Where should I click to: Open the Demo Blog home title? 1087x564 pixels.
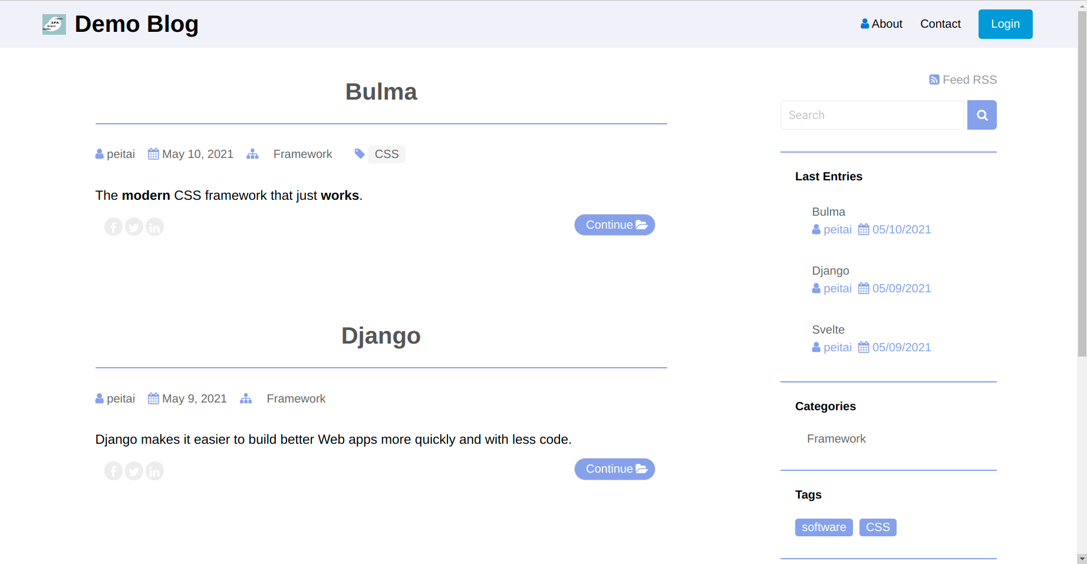137,24
